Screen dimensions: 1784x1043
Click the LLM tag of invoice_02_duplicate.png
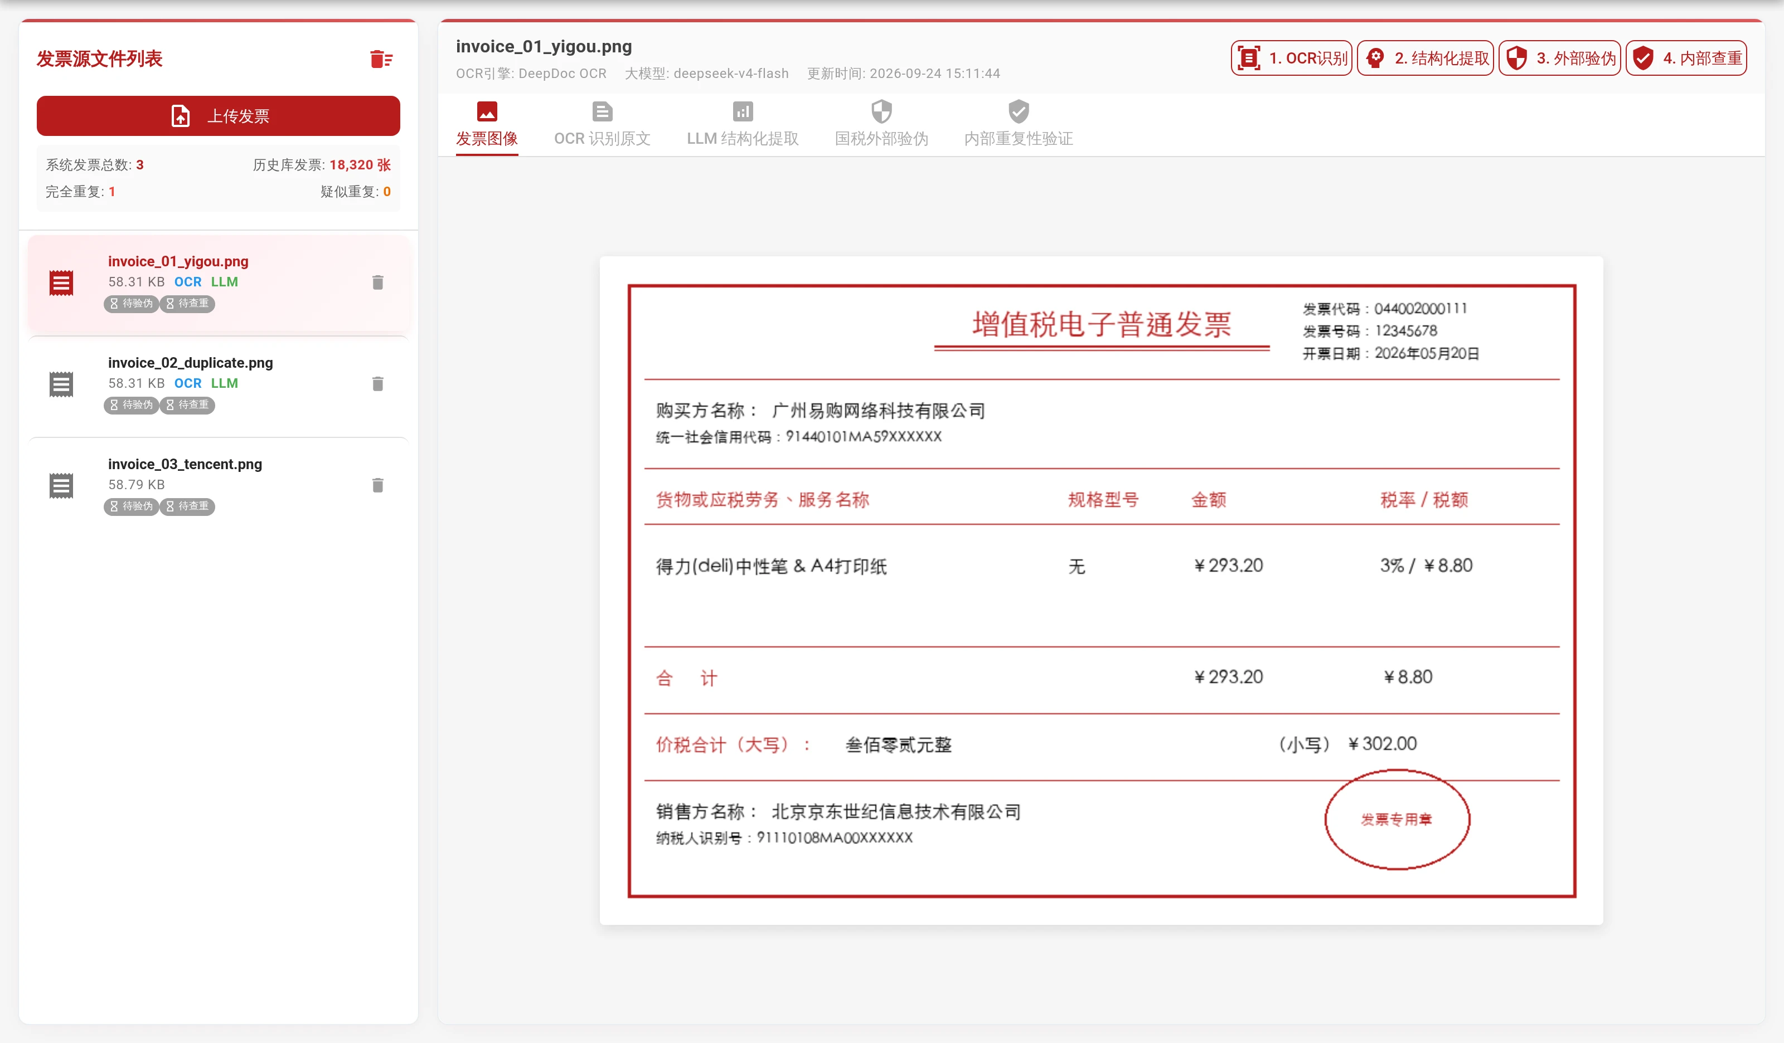225,383
